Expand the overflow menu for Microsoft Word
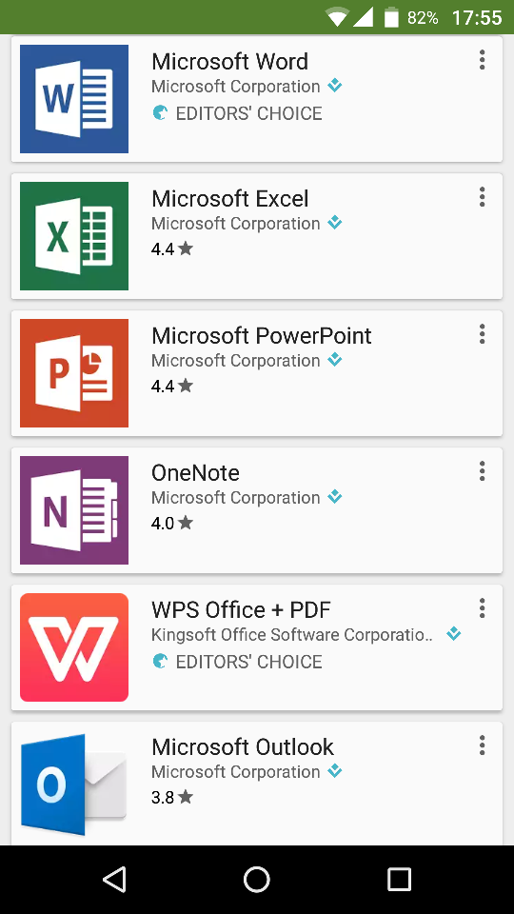This screenshot has width=514, height=914. coord(482,60)
